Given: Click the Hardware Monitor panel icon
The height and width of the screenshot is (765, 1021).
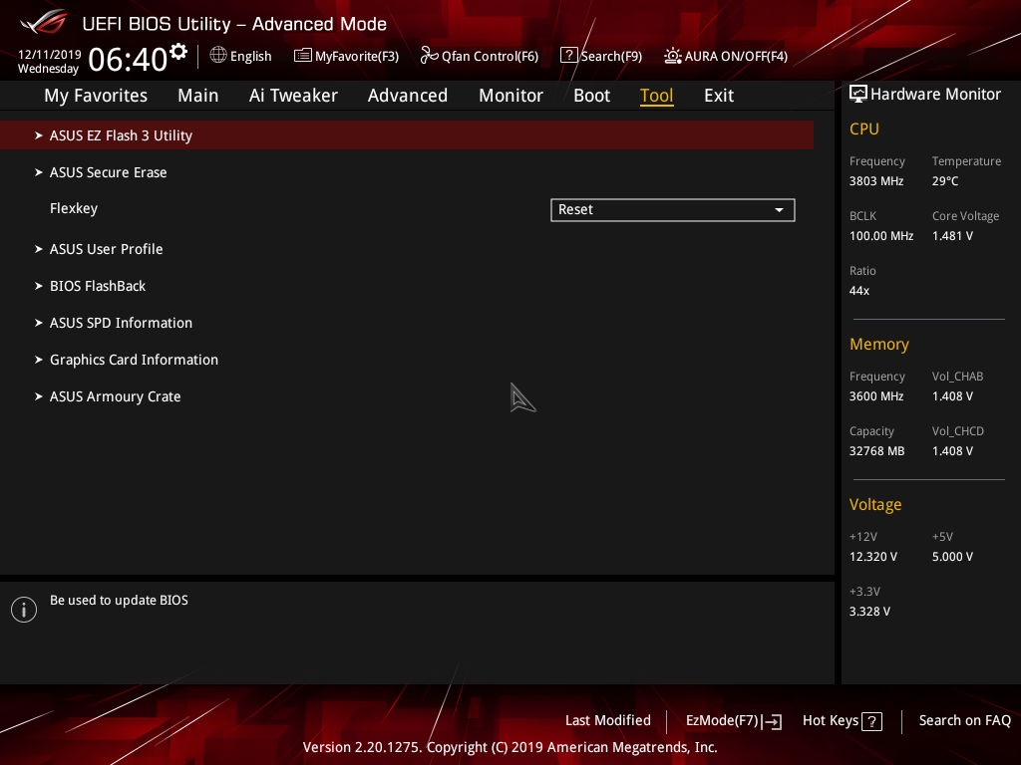Looking at the screenshot, I should (857, 93).
